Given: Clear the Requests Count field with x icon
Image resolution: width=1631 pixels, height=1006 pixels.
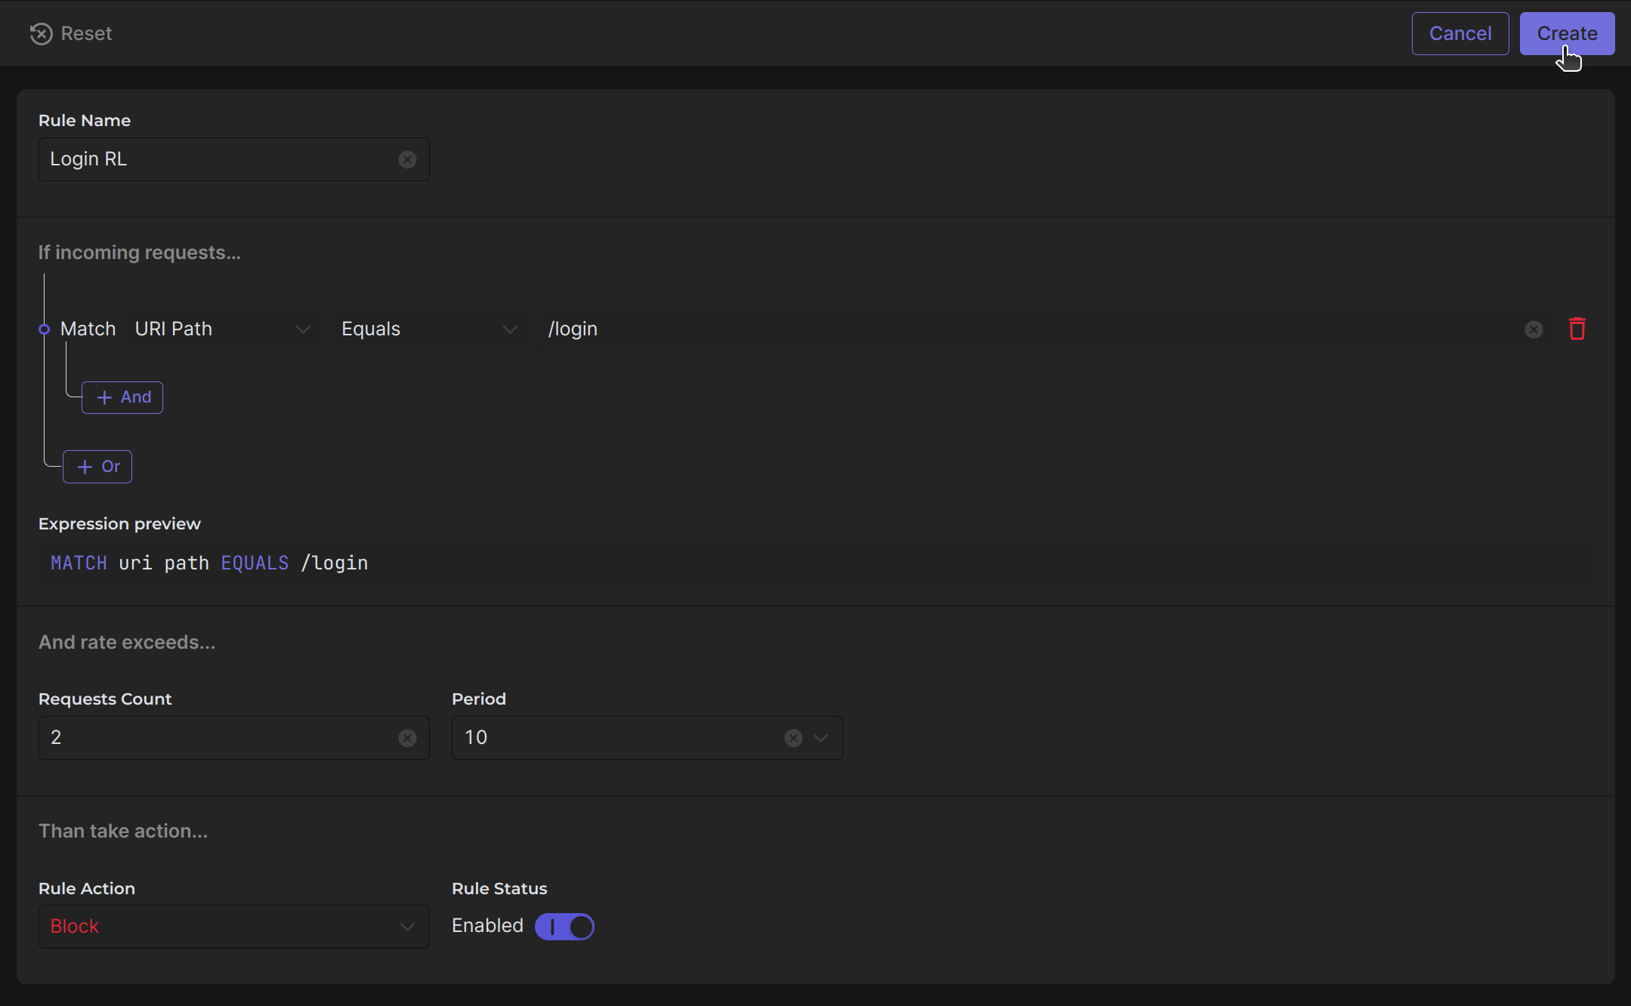Looking at the screenshot, I should point(407,738).
